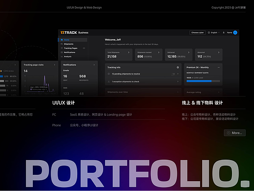254x191 pixels.
Task: Select Home in the sidebar menu
Action: pos(73,40)
